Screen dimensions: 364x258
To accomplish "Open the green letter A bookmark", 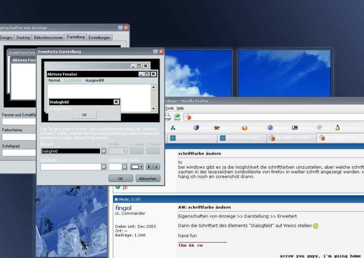I will (173, 128).
